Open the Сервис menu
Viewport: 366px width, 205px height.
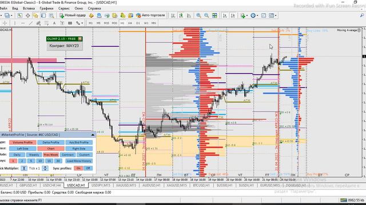click(x=64, y=9)
